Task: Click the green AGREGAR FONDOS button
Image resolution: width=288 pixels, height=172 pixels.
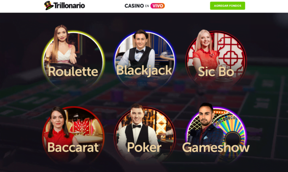Action: [x=227, y=6]
